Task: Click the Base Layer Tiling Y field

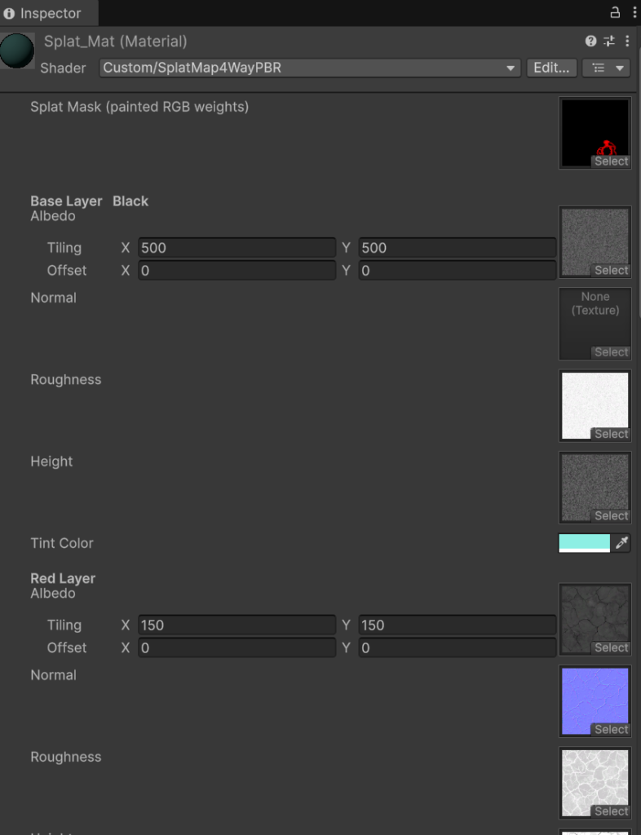Action: point(458,248)
